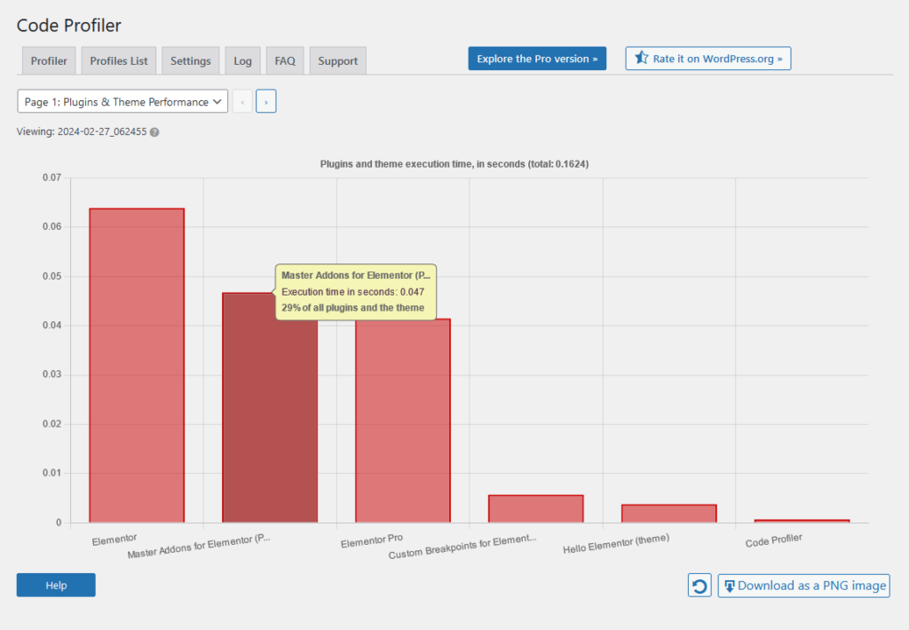The width and height of the screenshot is (909, 630).
Task: Click Rate it on WordPress.org text
Action: [717, 59]
